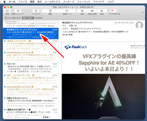Open the ヘルプ menu
Viewport: 147px width, 121px height.
tap(111, 2)
